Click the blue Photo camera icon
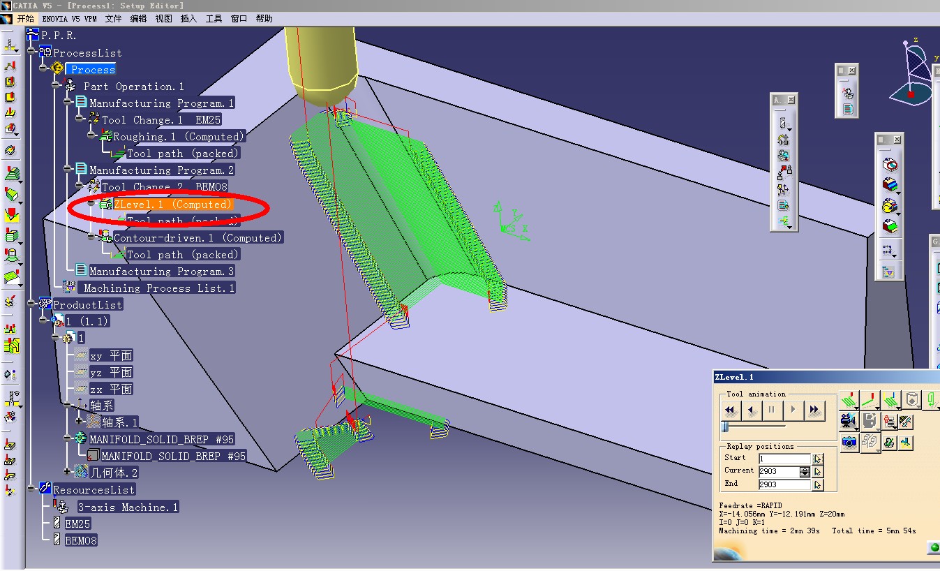Image resolution: width=940 pixels, height=571 pixels. point(849,442)
